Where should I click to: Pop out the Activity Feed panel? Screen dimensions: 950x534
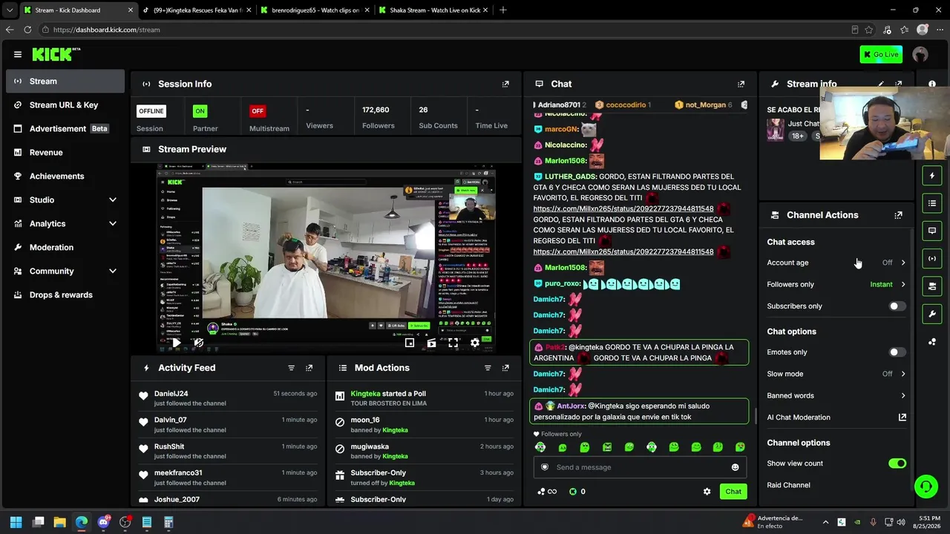click(309, 368)
